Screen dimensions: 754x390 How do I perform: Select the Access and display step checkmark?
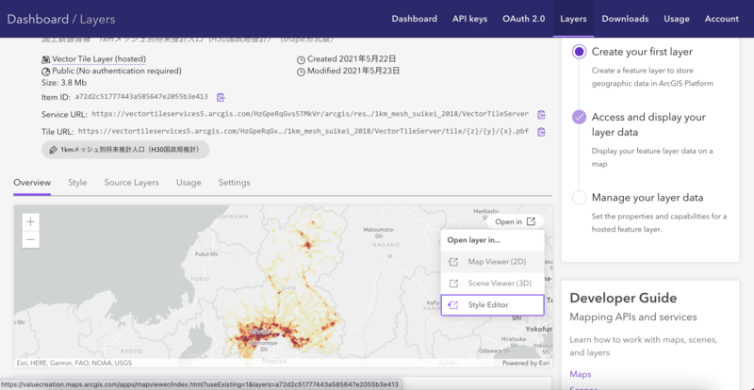580,117
